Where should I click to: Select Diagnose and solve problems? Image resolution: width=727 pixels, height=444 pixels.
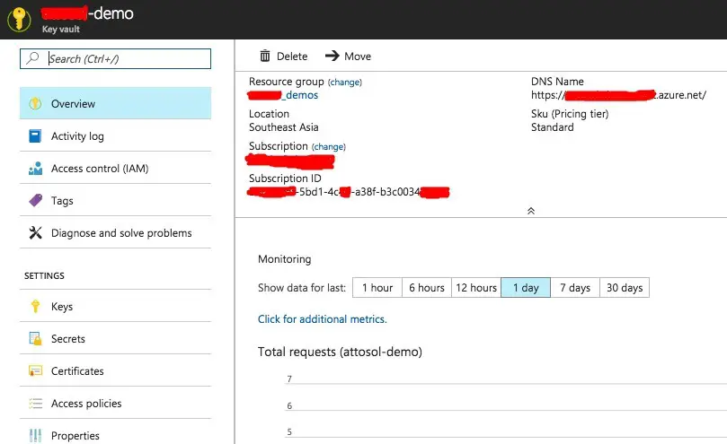pyautogui.click(x=115, y=233)
